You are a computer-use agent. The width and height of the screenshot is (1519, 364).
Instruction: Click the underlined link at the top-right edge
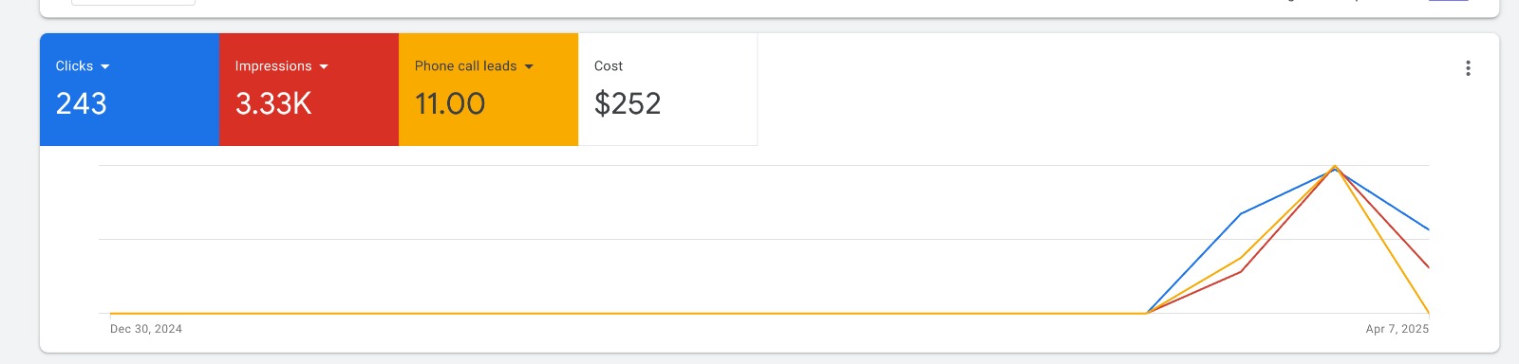(x=1449, y=1)
